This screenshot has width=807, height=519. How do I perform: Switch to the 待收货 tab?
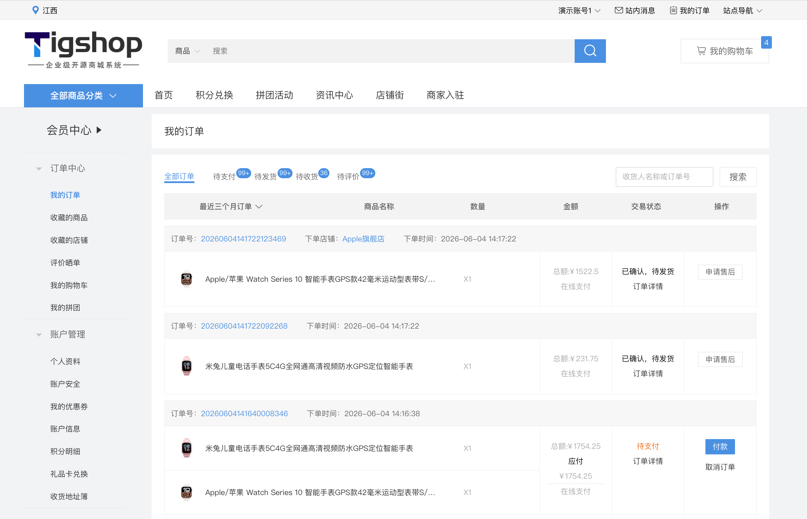307,177
